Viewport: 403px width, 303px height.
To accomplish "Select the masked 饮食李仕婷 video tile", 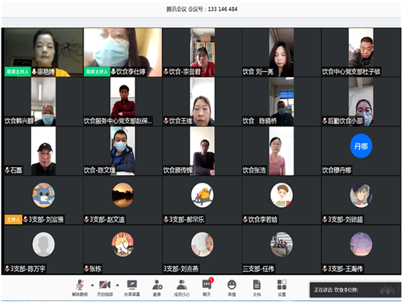I will click(x=123, y=52).
